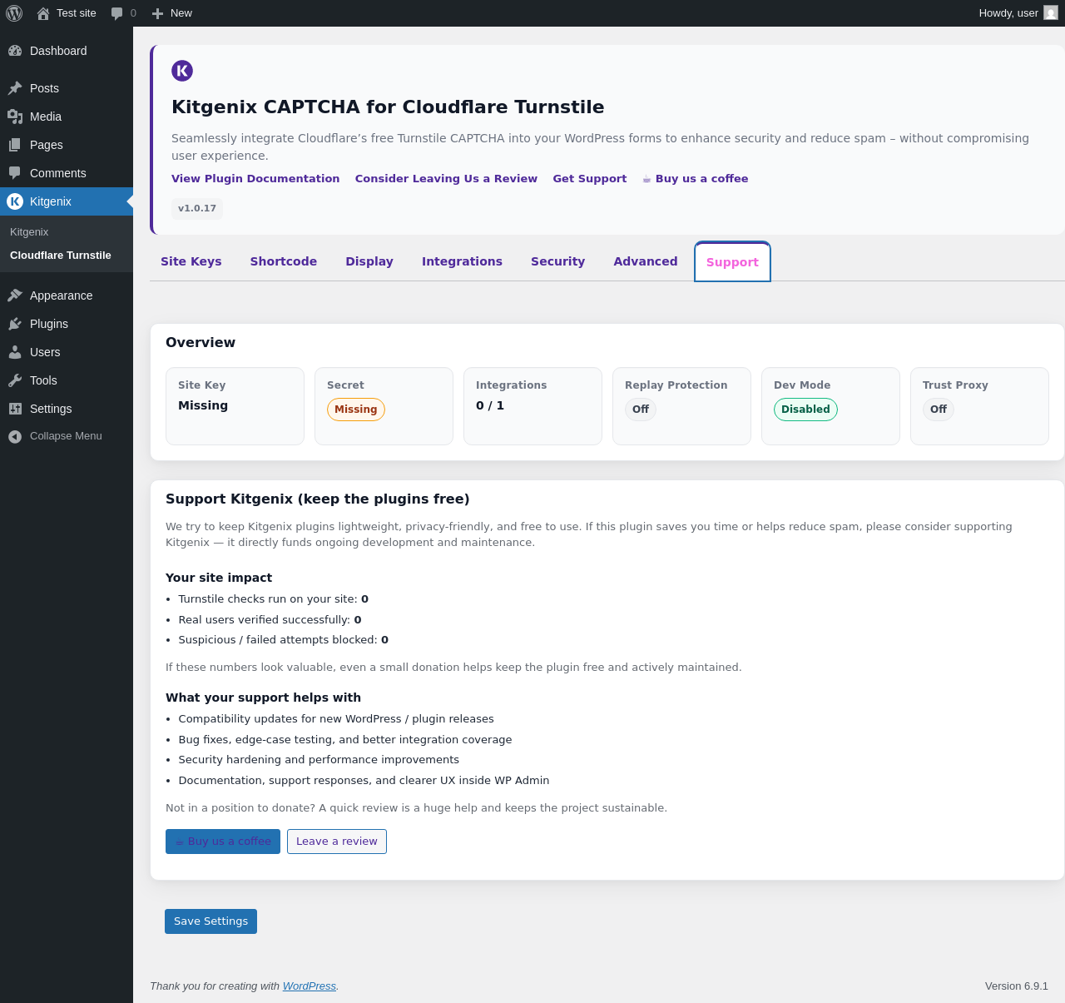Image resolution: width=1065 pixels, height=1003 pixels.
Task: Click the Off badge under Replay Protection
Action: [641, 410]
